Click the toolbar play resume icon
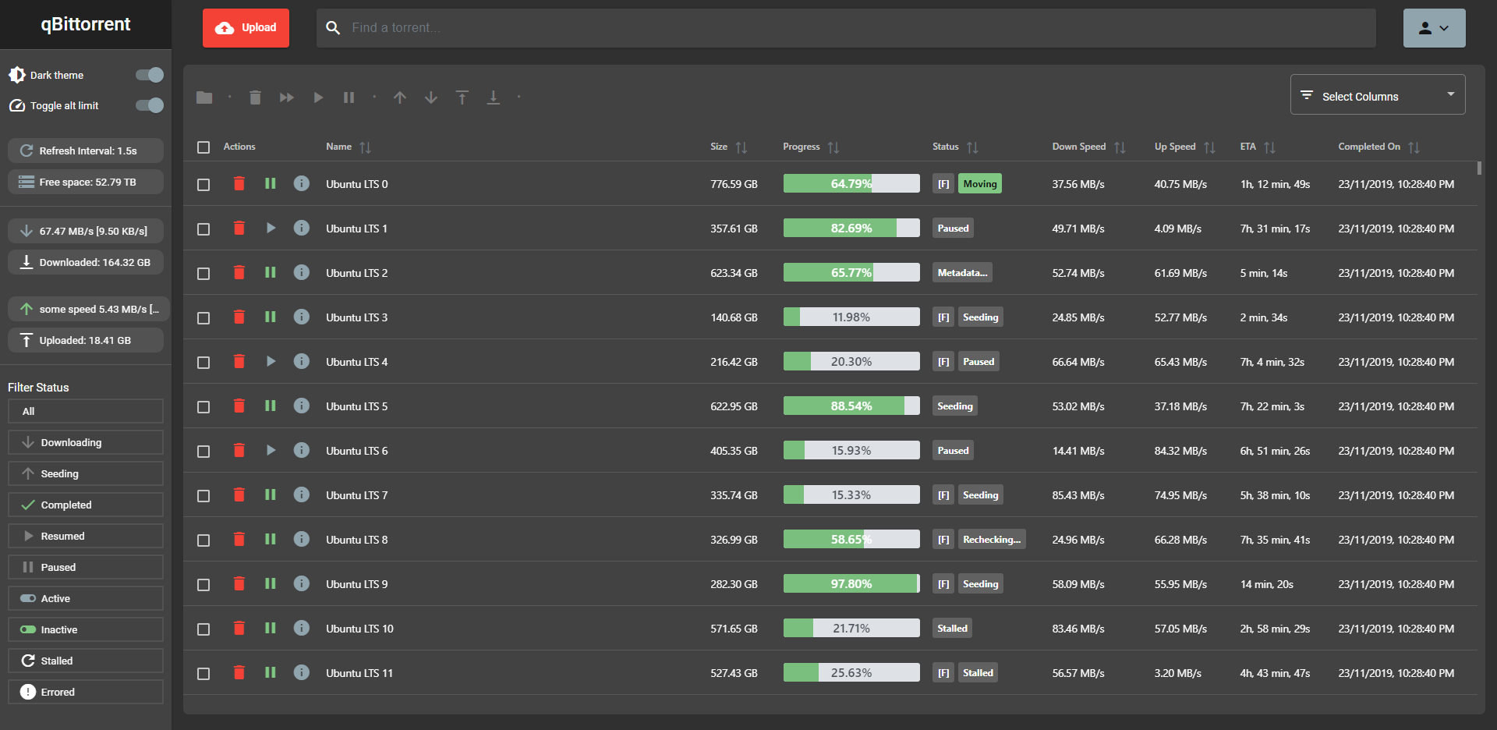 (x=318, y=97)
